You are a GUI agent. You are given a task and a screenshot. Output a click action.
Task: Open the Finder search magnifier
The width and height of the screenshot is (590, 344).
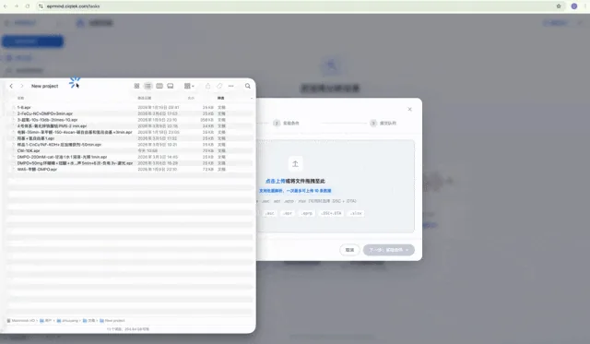tap(248, 86)
